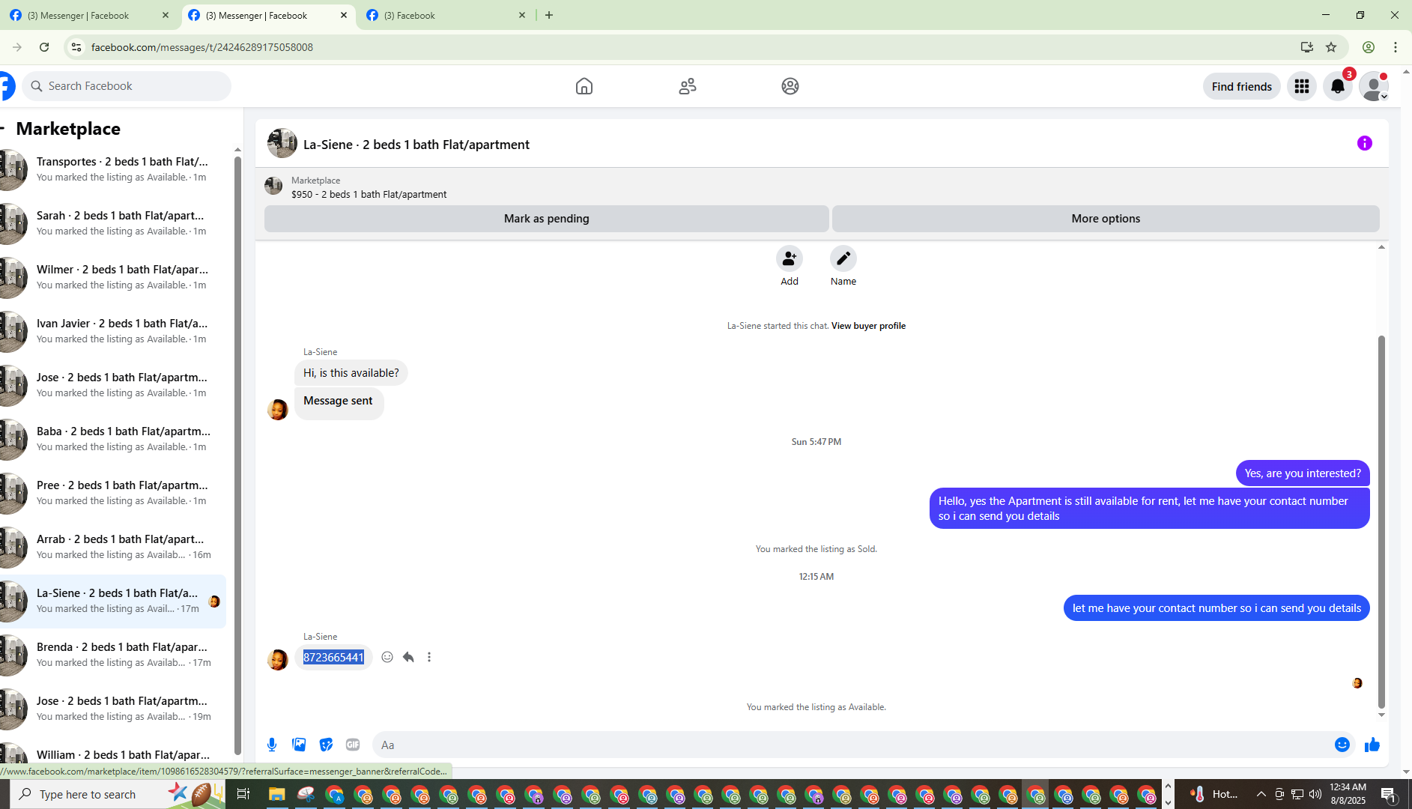Open the Chrome profile icon
Image resolution: width=1412 pixels, height=809 pixels.
[x=1369, y=47]
